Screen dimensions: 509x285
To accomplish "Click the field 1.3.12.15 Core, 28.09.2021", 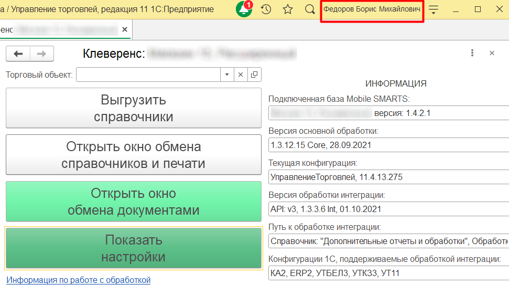I will 388,145.
